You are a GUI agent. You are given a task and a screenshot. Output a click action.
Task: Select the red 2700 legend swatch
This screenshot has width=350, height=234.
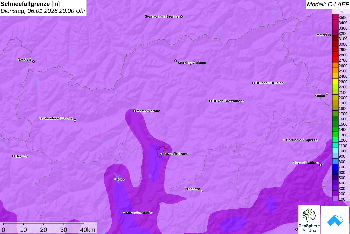(335, 60)
